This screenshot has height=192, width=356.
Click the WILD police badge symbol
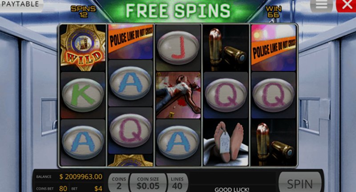pyautogui.click(x=83, y=48)
